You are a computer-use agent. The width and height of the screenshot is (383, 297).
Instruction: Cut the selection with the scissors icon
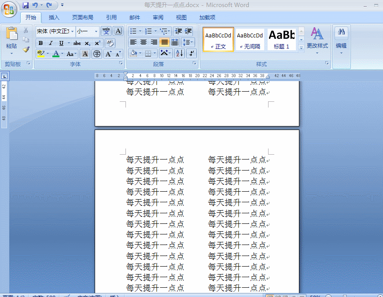point(26,30)
